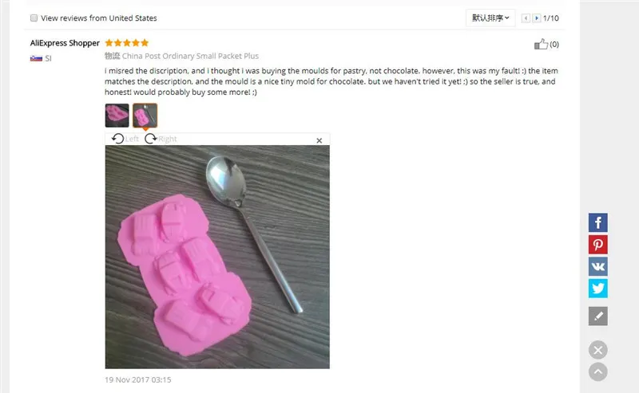Click the gray pencil edit icon
The image size is (639, 393).
[597, 316]
